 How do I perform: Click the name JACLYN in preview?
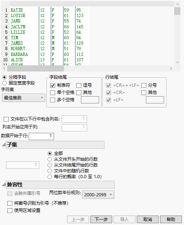pyautogui.click(x=18, y=27)
